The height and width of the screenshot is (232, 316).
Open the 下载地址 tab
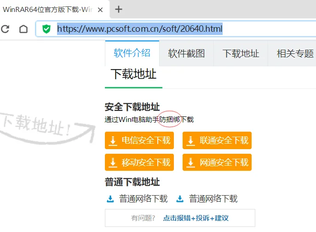click(x=241, y=53)
